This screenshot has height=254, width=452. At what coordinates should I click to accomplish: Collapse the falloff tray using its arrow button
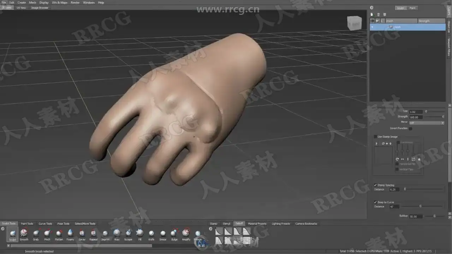click(211, 229)
